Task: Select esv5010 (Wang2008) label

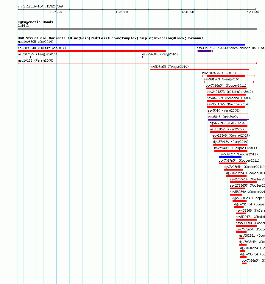Action: [224, 110]
